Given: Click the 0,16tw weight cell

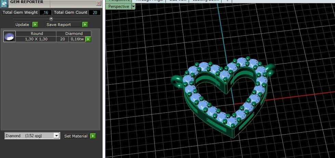Looking at the screenshot, I should [x=77, y=39].
